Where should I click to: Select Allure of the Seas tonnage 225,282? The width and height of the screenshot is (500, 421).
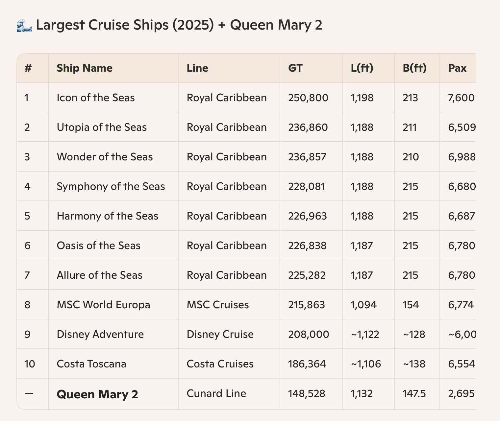[307, 275]
